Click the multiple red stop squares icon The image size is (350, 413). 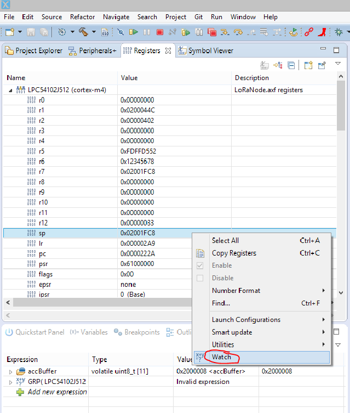click(211, 32)
